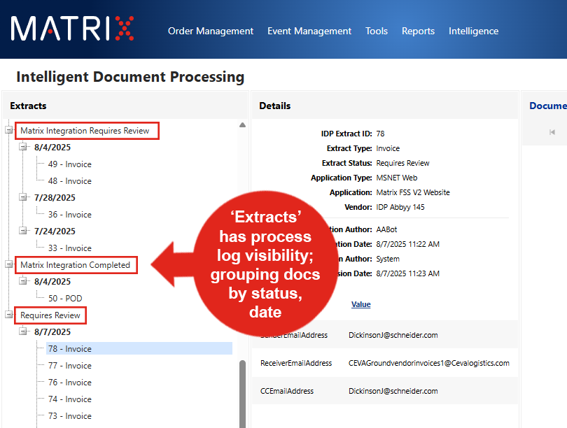This screenshot has width=567, height=428.
Task: Open the Reports menu
Action: pyautogui.click(x=418, y=31)
